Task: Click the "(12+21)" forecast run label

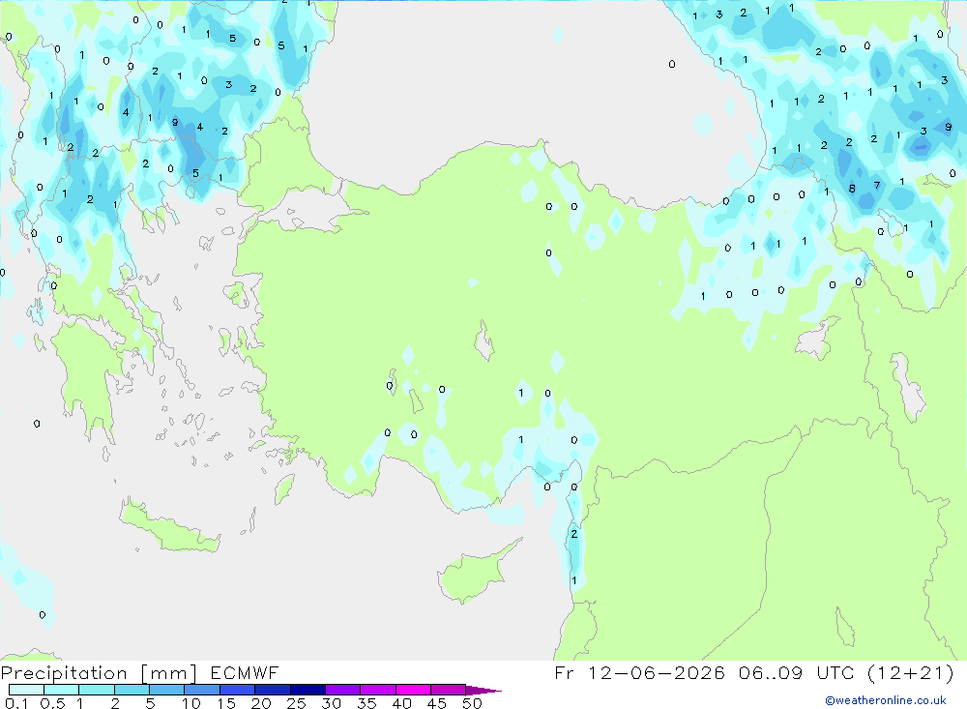Action: [x=910, y=673]
